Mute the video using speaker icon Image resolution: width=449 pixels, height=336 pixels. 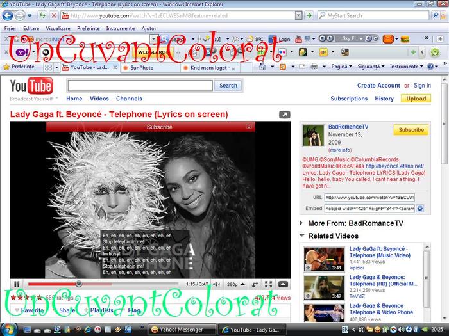(x=217, y=284)
